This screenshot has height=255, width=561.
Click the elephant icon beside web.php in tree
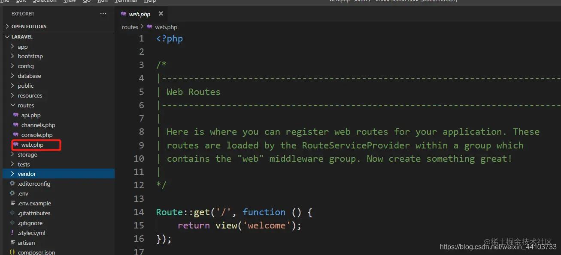[x=16, y=145]
